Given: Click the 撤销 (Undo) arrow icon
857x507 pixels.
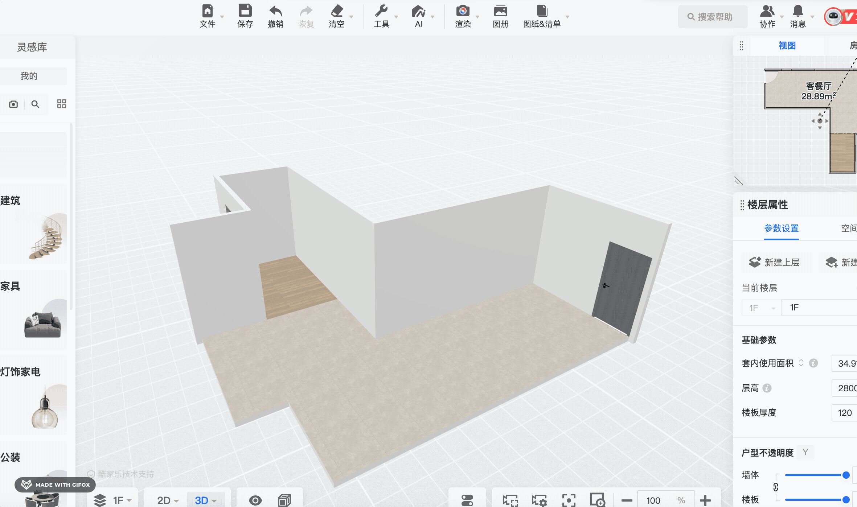Looking at the screenshot, I should pos(276,11).
